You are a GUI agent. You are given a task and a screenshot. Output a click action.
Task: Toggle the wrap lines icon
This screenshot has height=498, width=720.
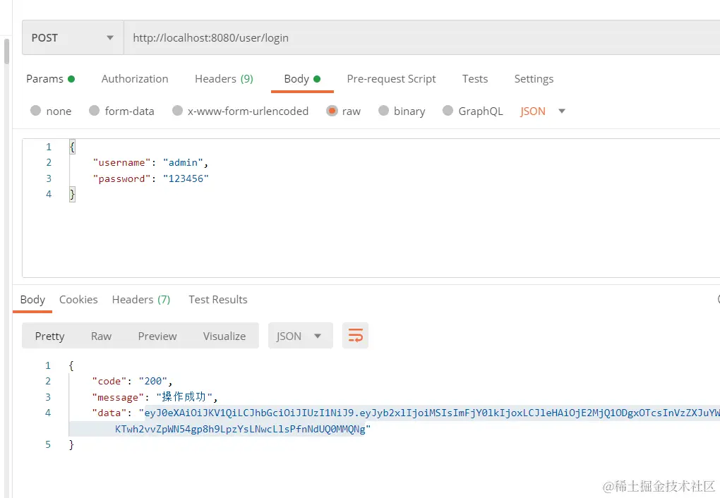point(355,336)
